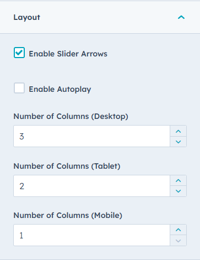
Task: Increase Desktop columns with the up arrow
Action: coord(179,131)
